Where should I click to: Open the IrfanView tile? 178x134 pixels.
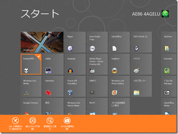(x=53, y=86)
